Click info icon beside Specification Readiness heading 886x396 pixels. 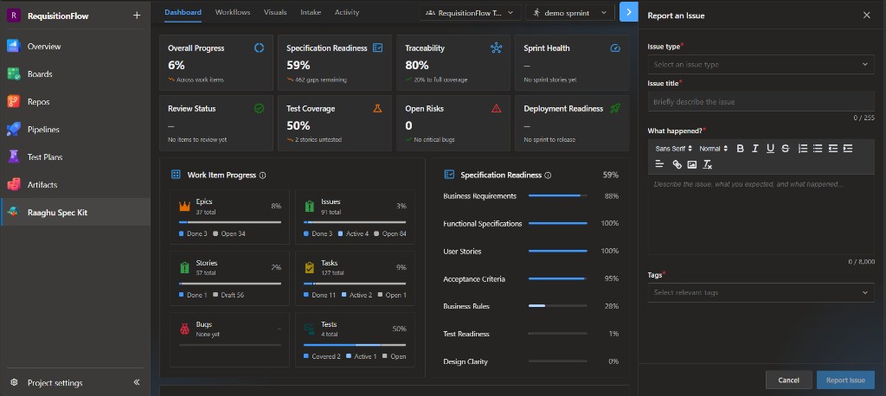[x=548, y=176]
